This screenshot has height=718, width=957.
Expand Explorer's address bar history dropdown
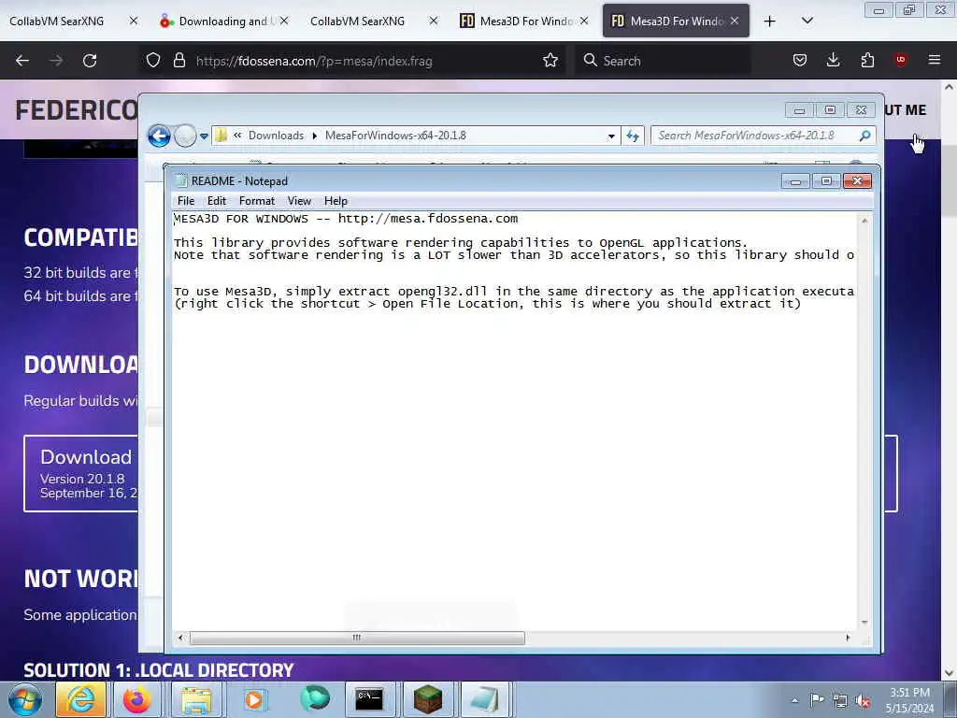coord(611,136)
